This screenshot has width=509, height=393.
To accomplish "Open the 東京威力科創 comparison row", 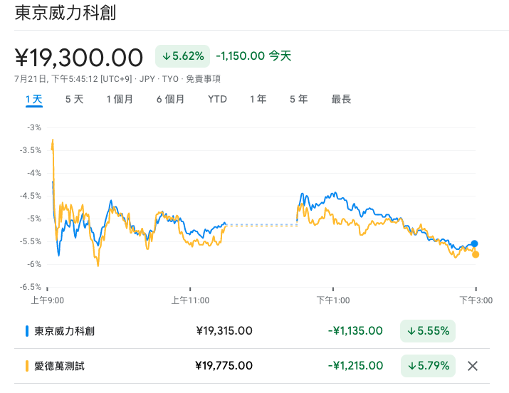I will 252,331.
